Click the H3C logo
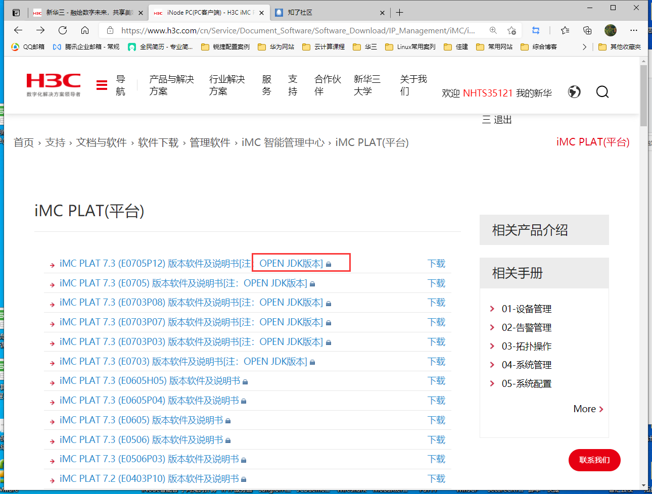The image size is (652, 494). point(54,84)
